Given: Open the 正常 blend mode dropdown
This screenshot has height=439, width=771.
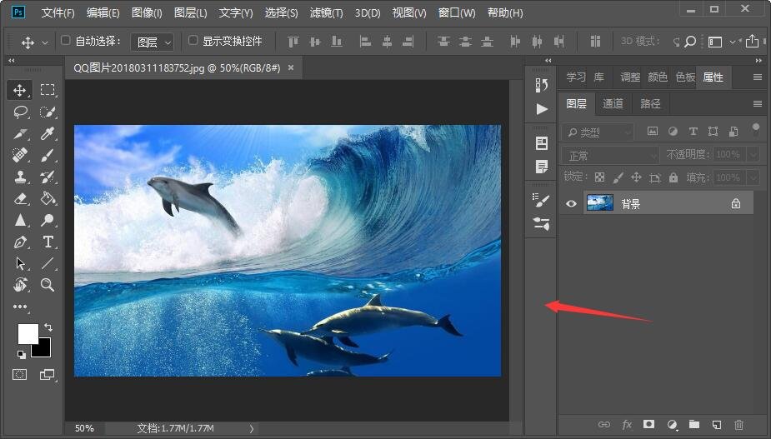Looking at the screenshot, I should [610, 155].
